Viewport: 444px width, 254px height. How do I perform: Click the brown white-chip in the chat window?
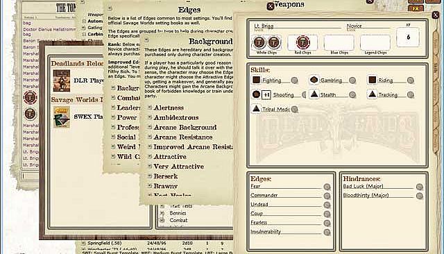tap(30, 114)
